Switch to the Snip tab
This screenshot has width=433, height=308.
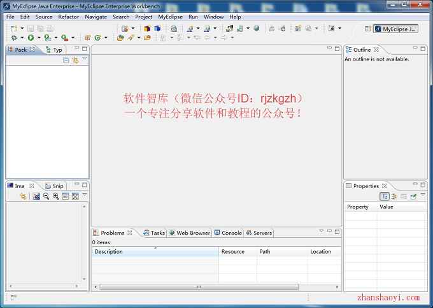point(55,186)
